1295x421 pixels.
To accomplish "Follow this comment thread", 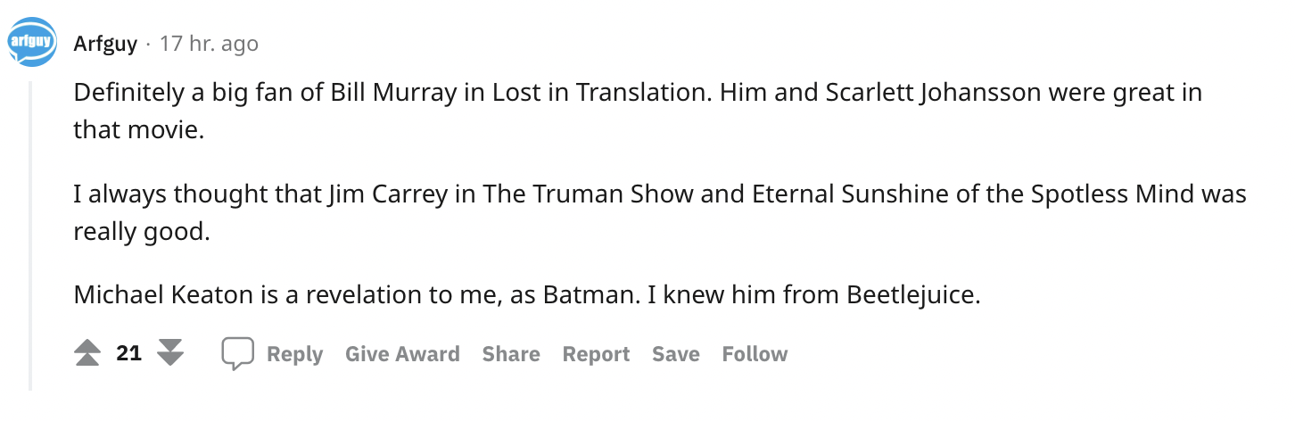I will [755, 354].
